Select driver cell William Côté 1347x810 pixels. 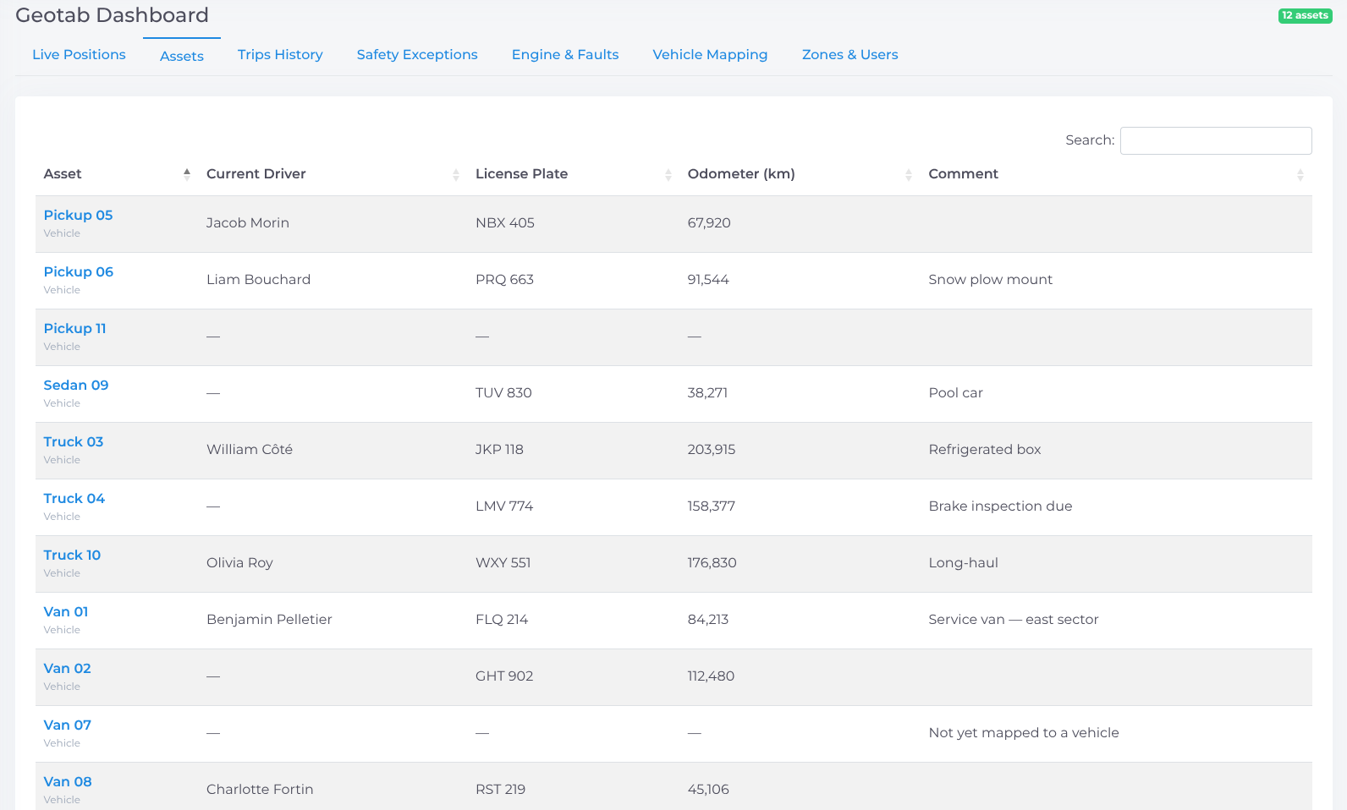tap(250, 449)
